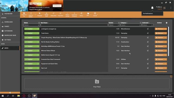Toggle Enabled for MaGic-Quick_Deposit mod
Viewport: 174px width, 98px height.
[31, 55]
